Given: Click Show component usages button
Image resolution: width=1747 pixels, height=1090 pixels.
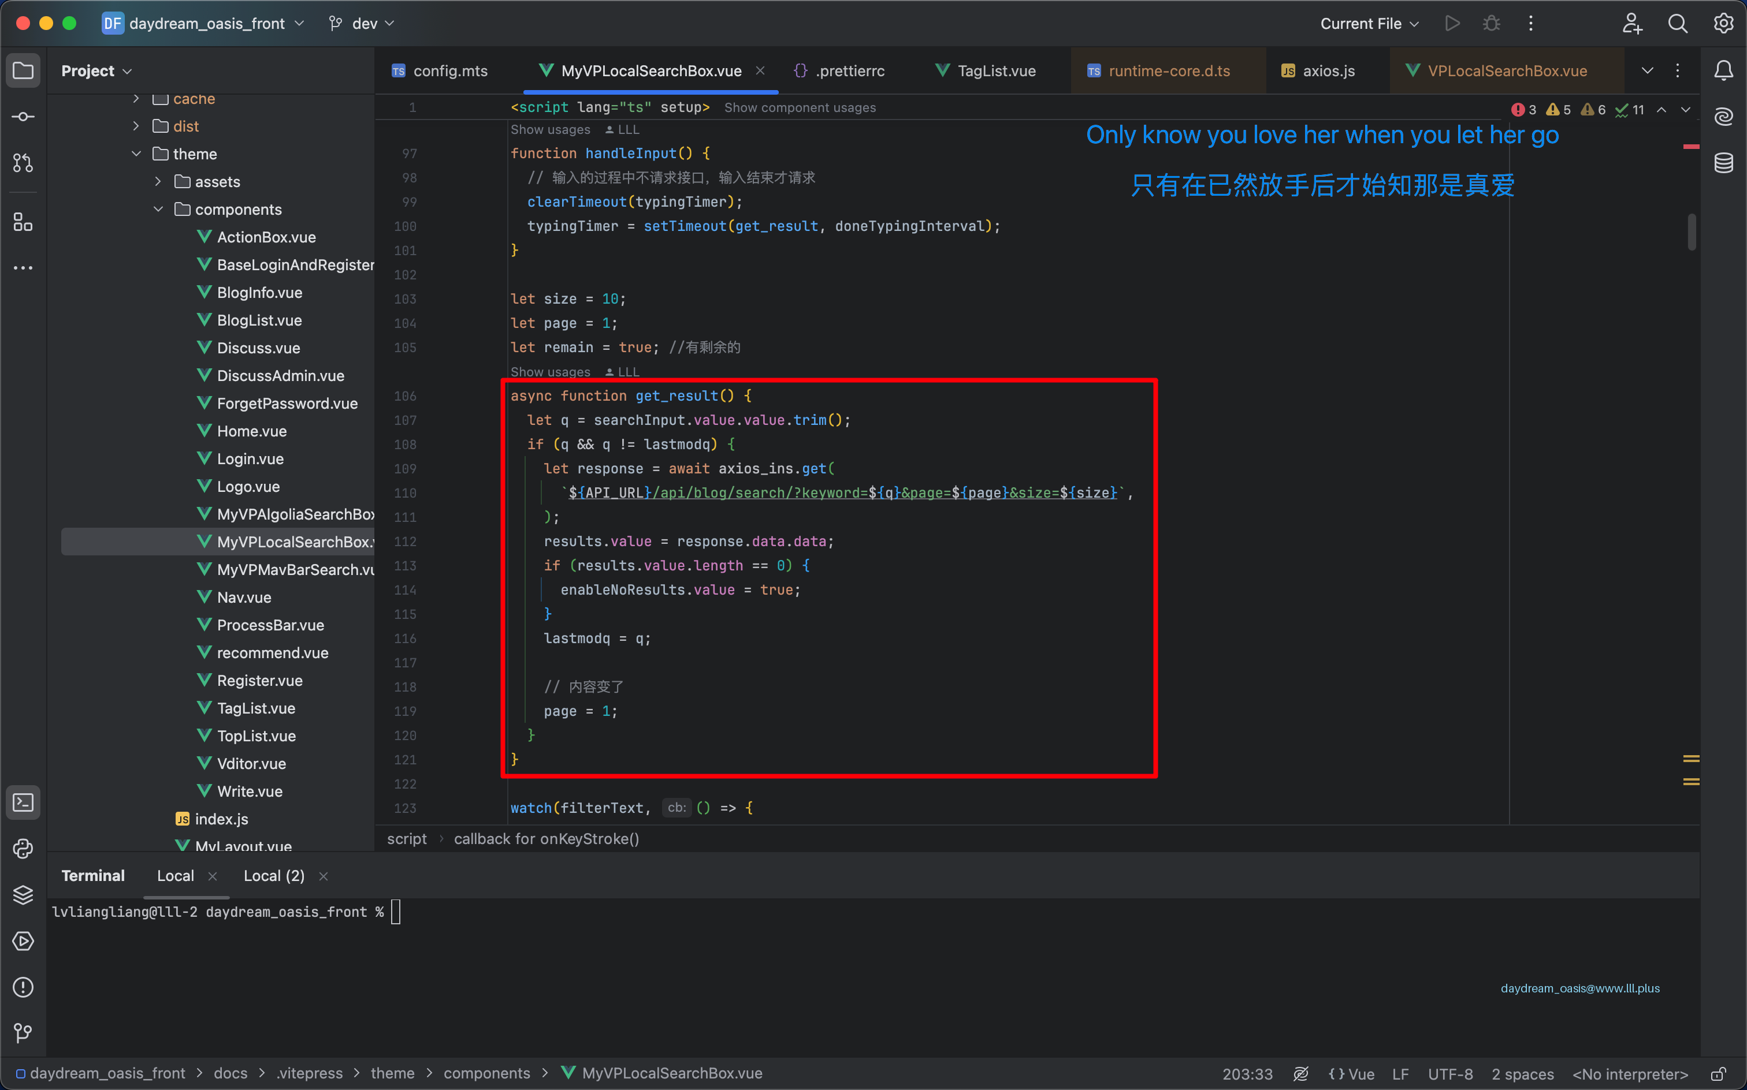Looking at the screenshot, I should (800, 107).
